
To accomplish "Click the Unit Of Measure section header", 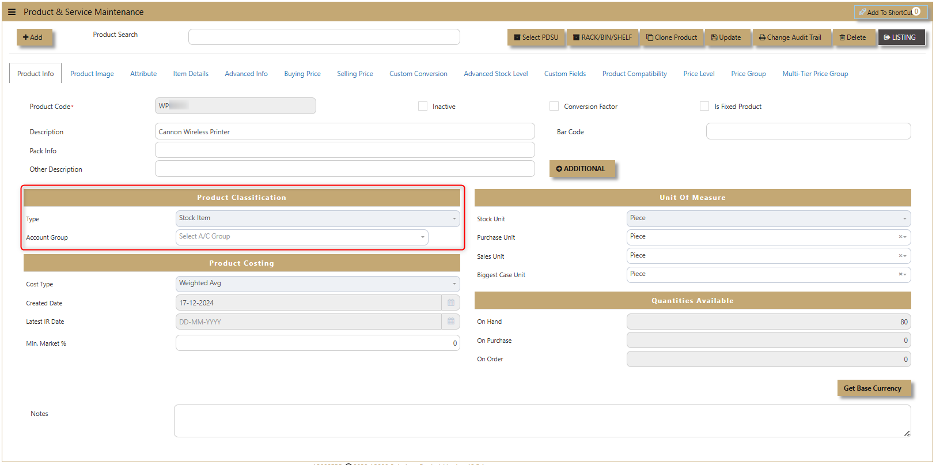I will [692, 198].
